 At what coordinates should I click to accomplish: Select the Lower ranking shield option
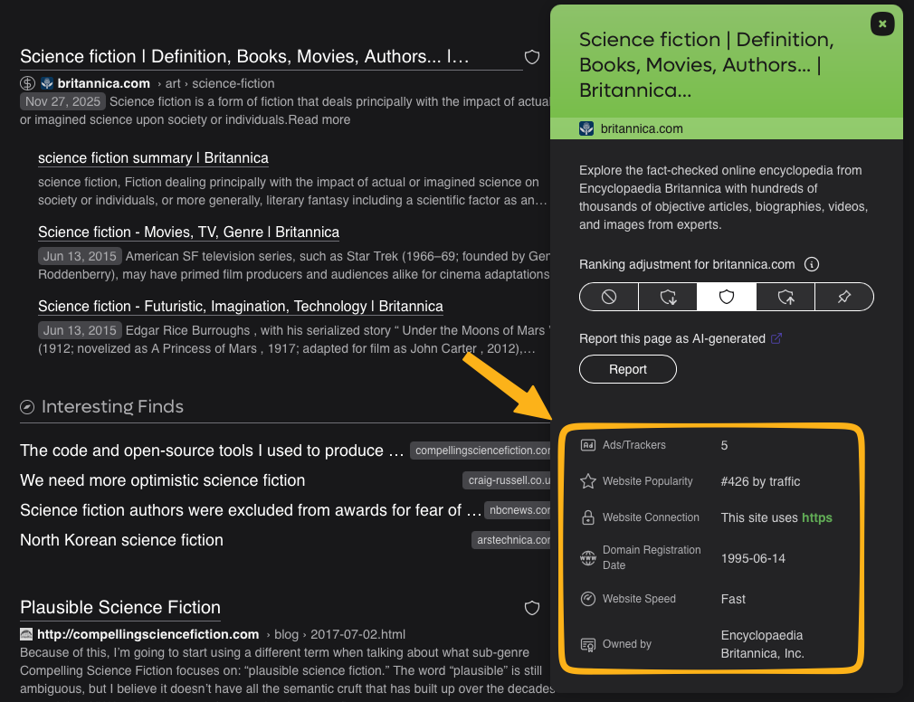click(668, 297)
